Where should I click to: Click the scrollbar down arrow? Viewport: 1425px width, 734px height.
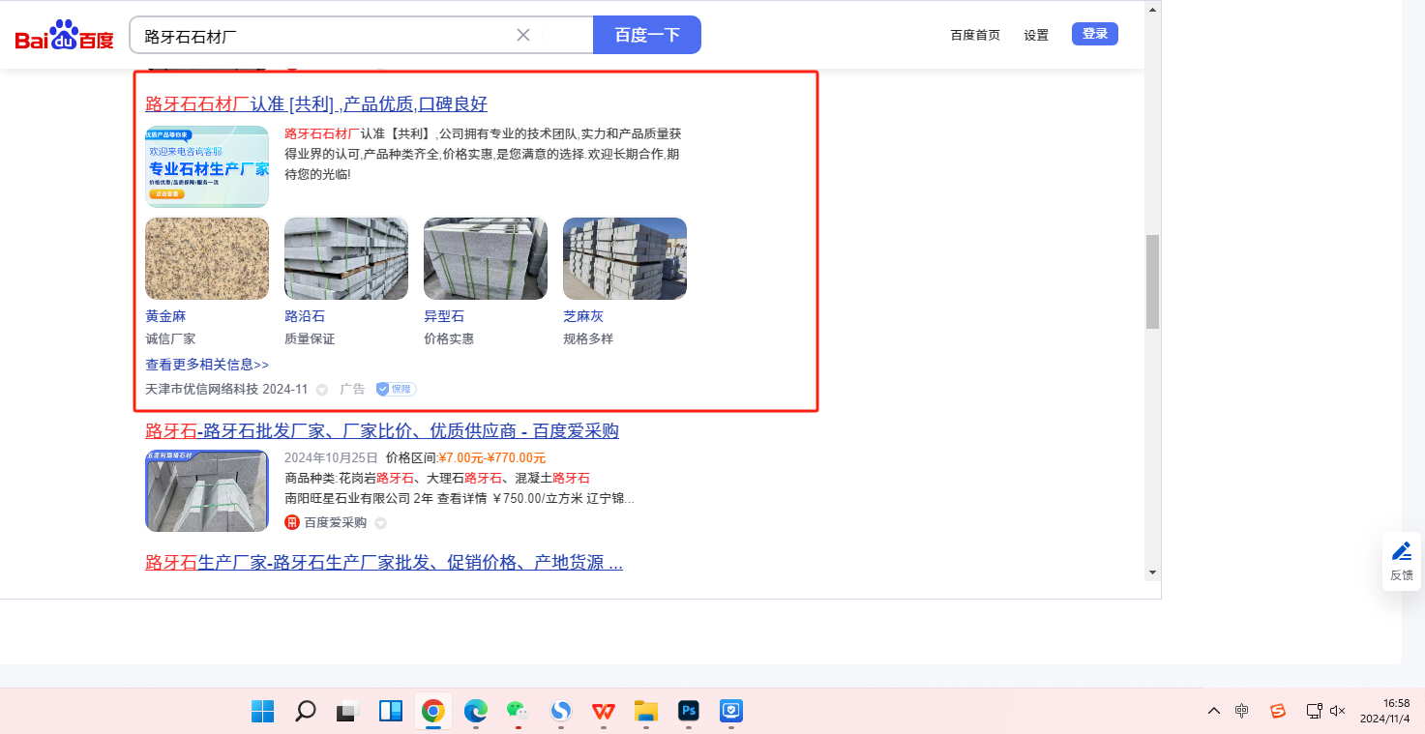1152,573
